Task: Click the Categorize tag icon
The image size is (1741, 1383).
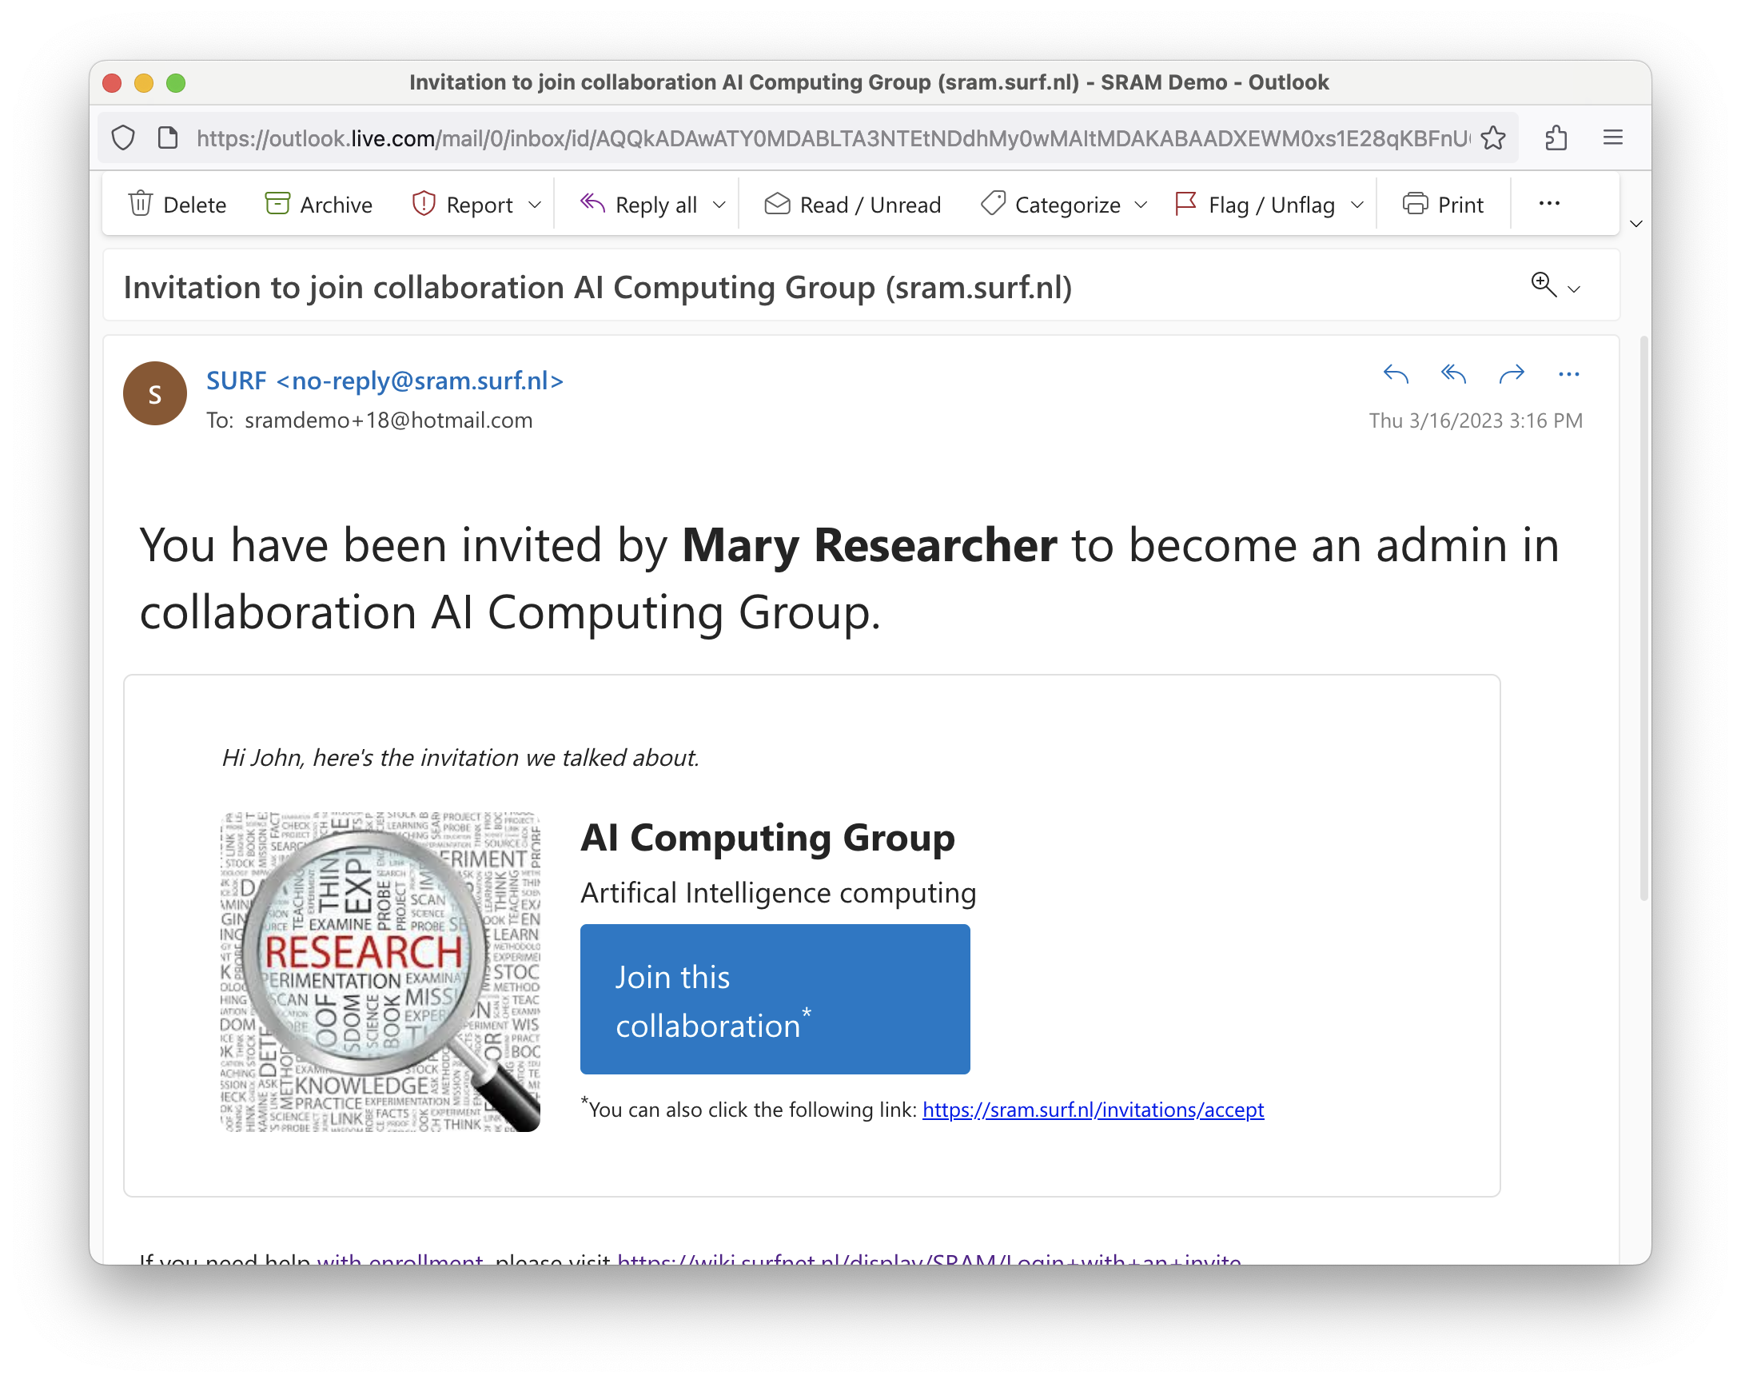Action: (994, 205)
